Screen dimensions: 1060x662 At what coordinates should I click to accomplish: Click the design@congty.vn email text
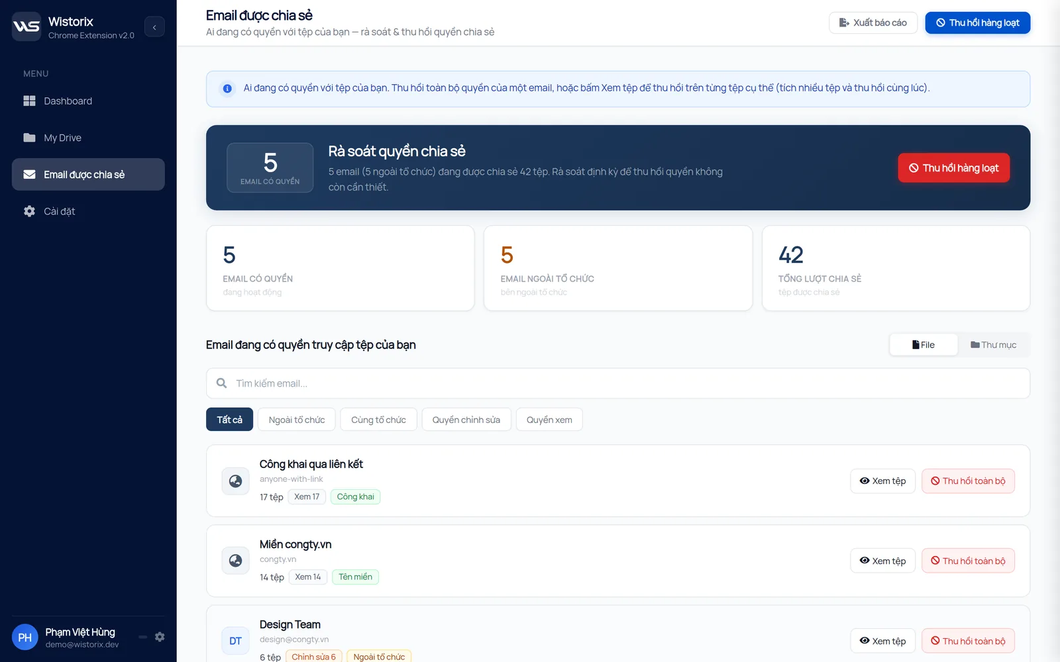coord(294,639)
